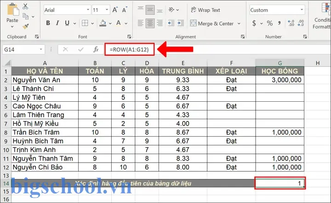Decrease decimal places
This screenshot has height=203, width=331.
tap(301, 23)
